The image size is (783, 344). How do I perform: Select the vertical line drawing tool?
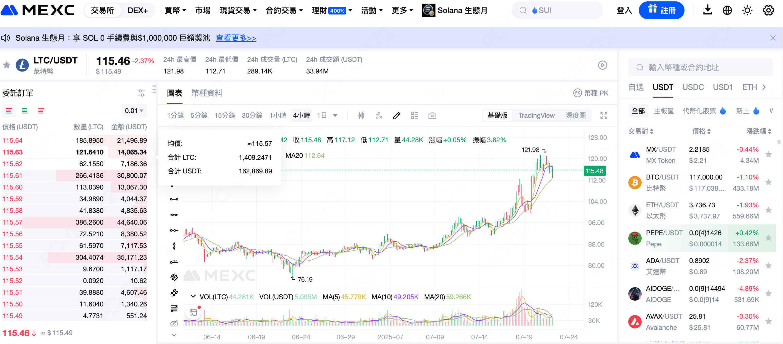pyautogui.click(x=174, y=246)
